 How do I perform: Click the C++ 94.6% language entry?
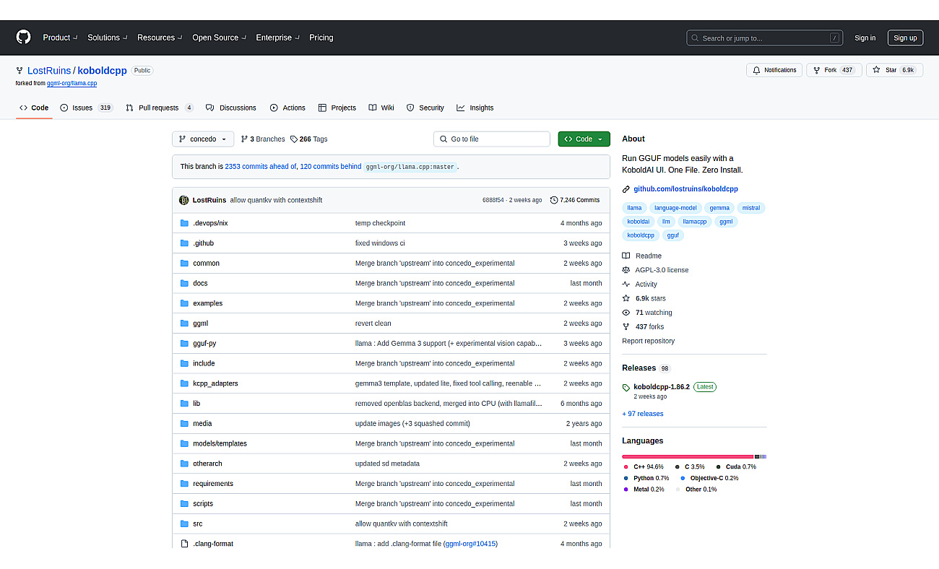pyautogui.click(x=644, y=467)
